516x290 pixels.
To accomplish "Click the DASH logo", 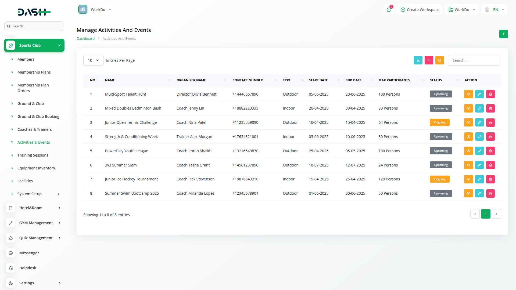I will (34, 12).
